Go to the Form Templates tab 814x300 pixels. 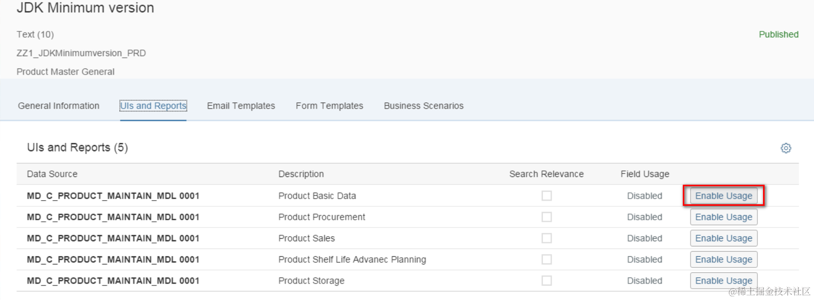[x=329, y=105]
